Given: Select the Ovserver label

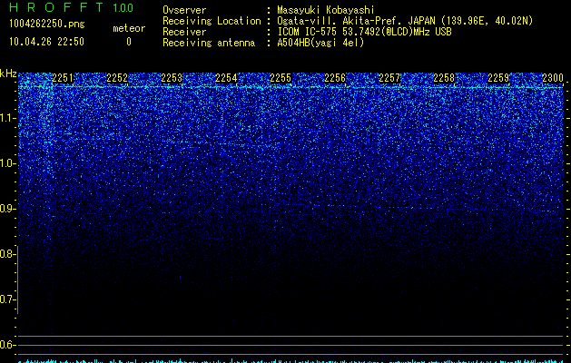Looking at the screenshot, I should click(184, 10).
